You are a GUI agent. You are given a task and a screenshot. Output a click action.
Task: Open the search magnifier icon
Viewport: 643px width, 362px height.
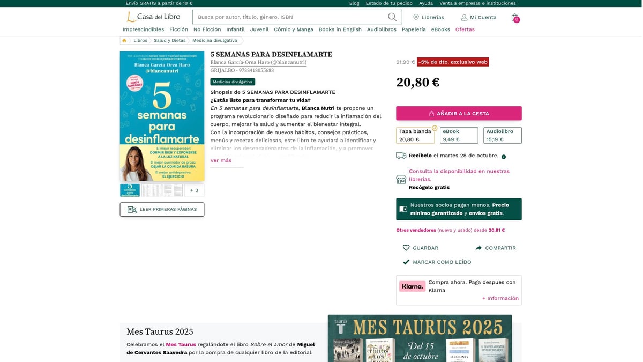[x=392, y=17]
